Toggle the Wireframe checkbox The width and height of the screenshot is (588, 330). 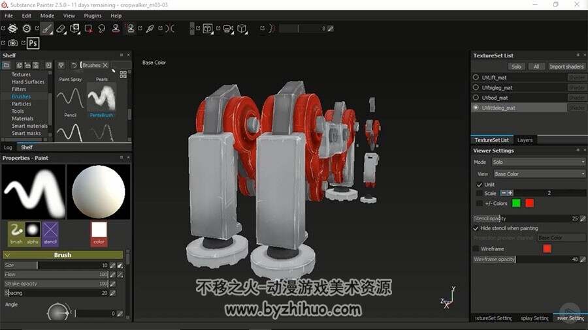click(x=476, y=249)
